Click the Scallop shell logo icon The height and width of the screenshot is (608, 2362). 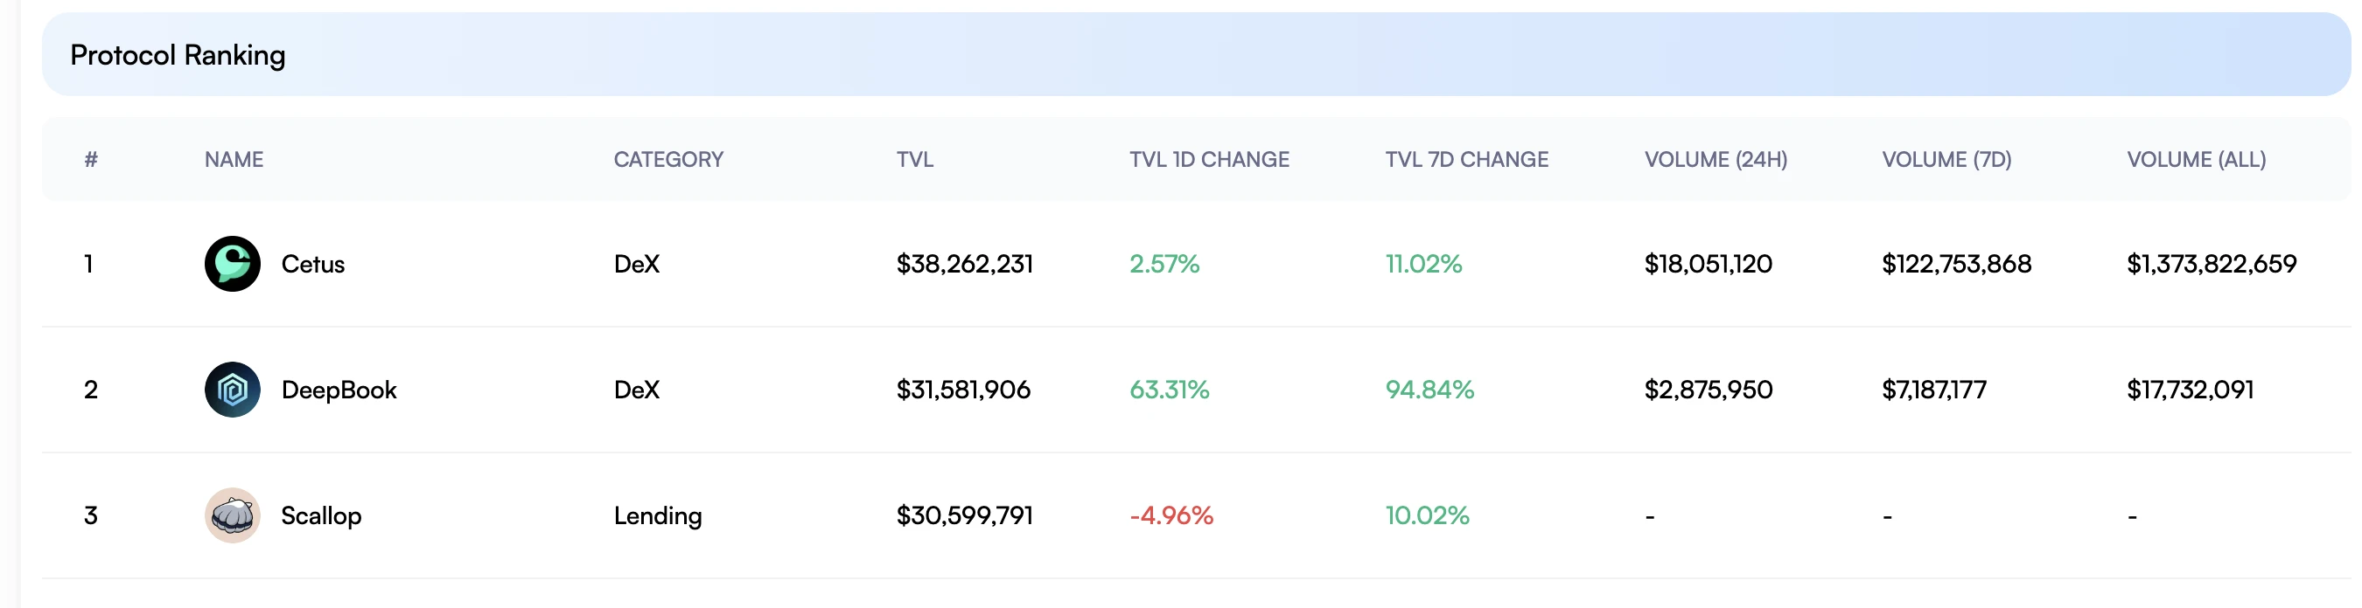[232, 515]
